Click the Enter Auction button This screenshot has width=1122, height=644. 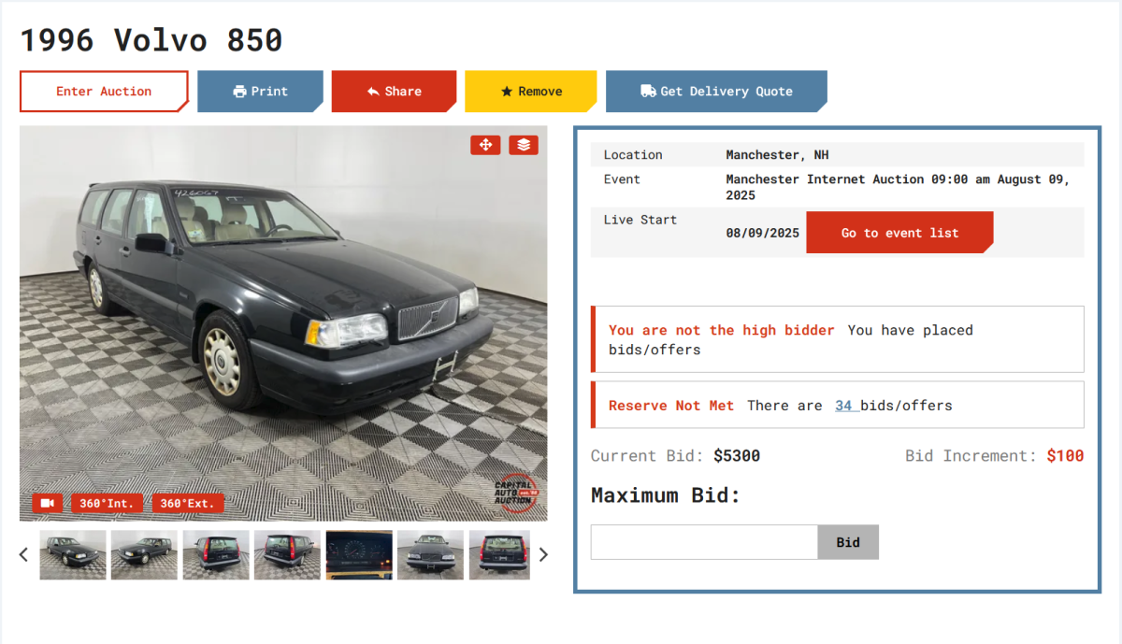click(x=104, y=92)
